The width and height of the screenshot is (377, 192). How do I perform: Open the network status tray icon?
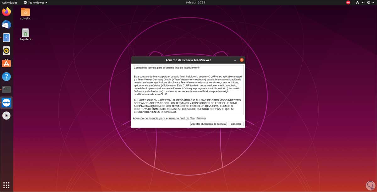(357, 3)
